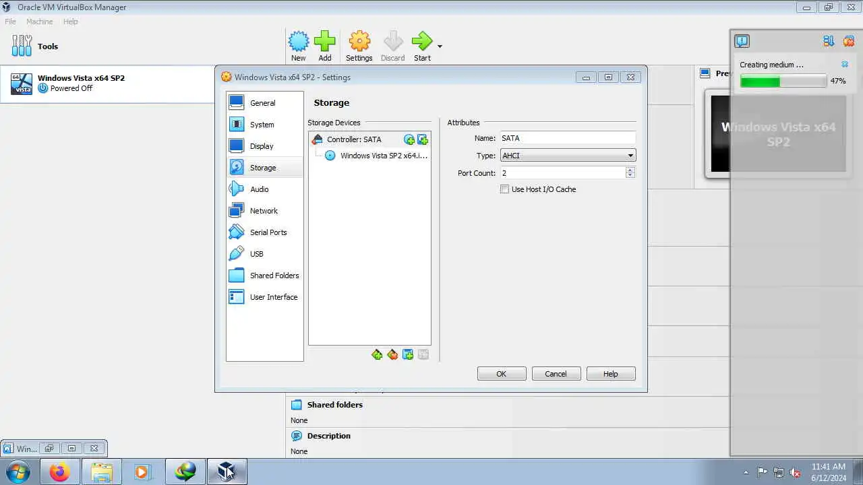This screenshot has width=863, height=485.
Task: Click Help in the Settings dialog
Action: coord(611,374)
